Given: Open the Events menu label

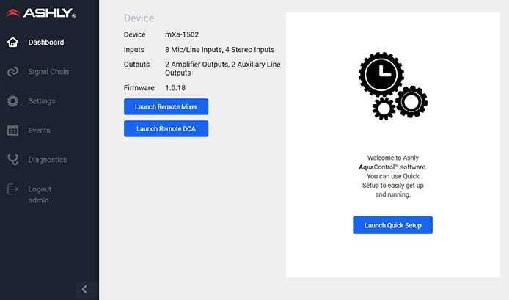Looking at the screenshot, I should [39, 131].
